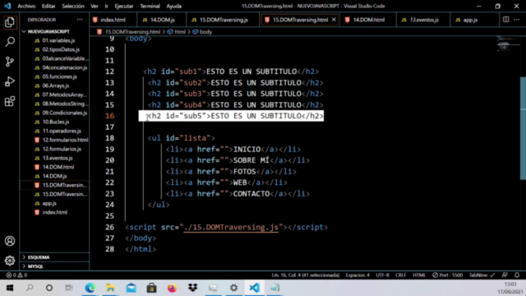Open the Search view in activity bar
Viewport: 526px width, 296px height.
pyautogui.click(x=10, y=42)
